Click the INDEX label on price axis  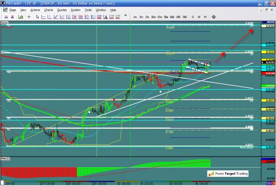(269, 22)
